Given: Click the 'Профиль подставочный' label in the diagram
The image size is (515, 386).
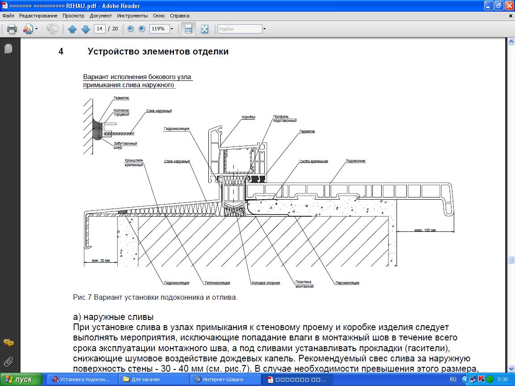Looking at the screenshot, I should click(285, 118).
